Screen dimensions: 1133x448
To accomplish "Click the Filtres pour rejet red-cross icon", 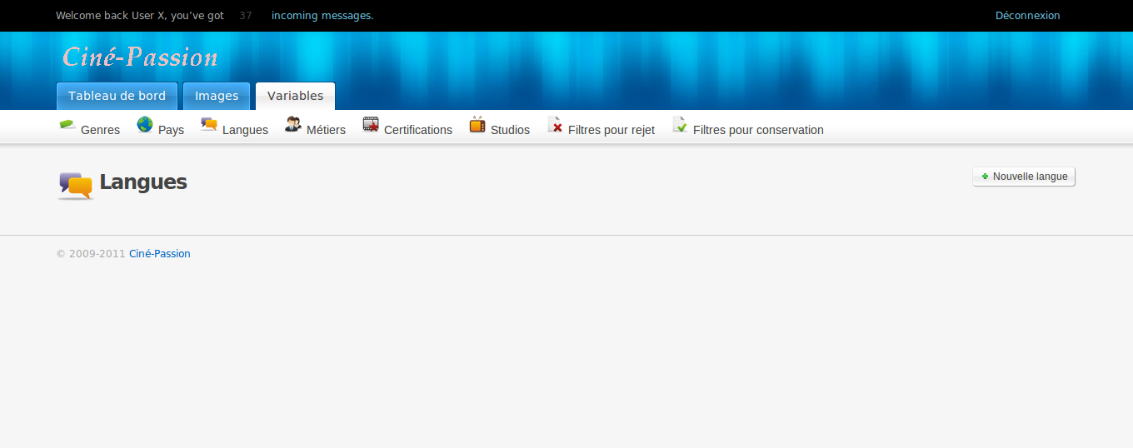I will coord(555,125).
